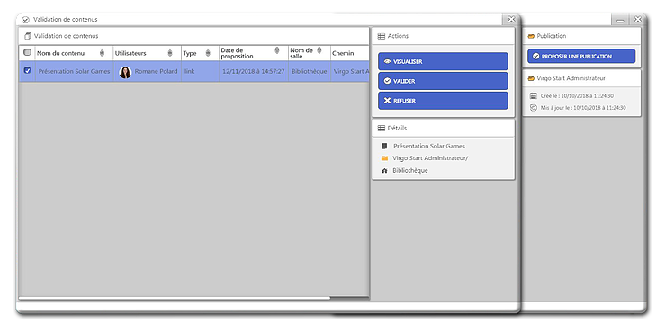Click the folder icon beside Virgo Start Administrateur header
Image resolution: width=666 pixels, height=332 pixels.
(531, 78)
